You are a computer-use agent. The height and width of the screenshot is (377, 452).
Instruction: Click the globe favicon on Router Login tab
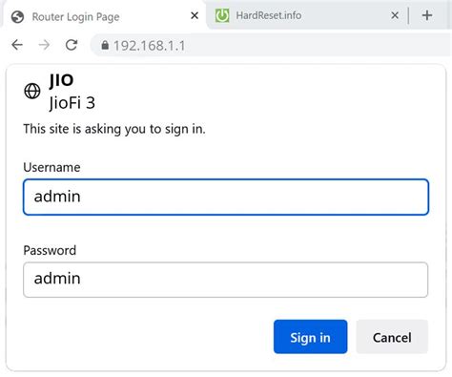pyautogui.click(x=17, y=16)
